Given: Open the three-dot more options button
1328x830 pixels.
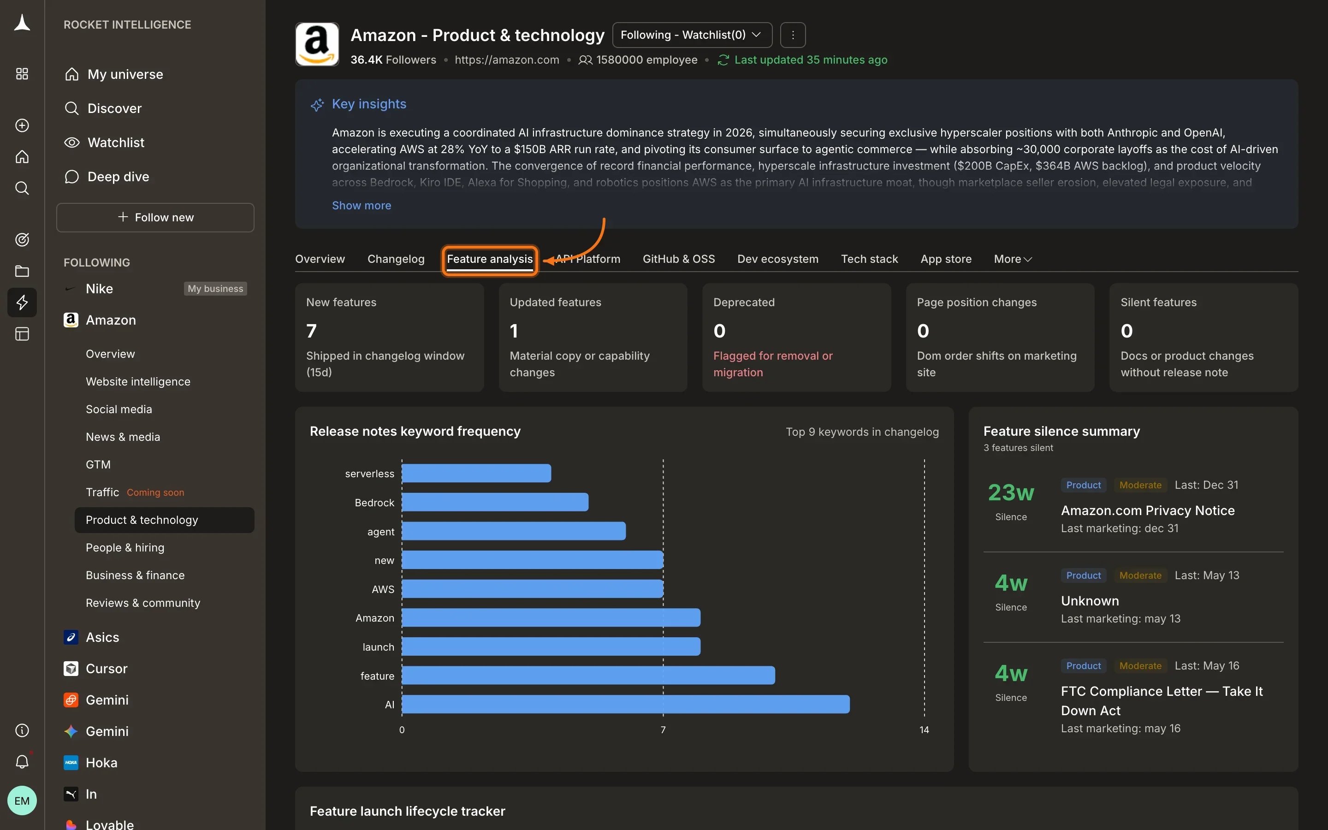Looking at the screenshot, I should pyautogui.click(x=792, y=35).
